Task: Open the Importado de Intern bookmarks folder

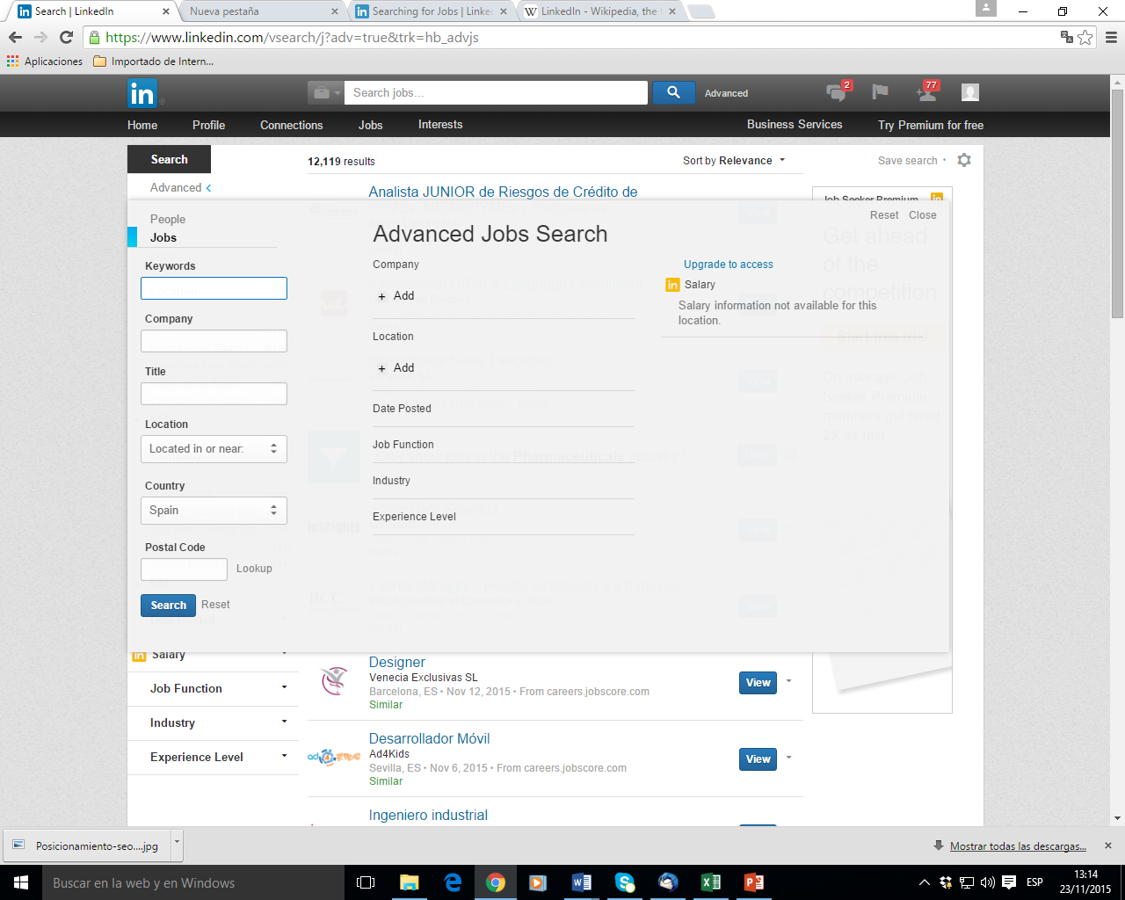Action: coord(153,62)
